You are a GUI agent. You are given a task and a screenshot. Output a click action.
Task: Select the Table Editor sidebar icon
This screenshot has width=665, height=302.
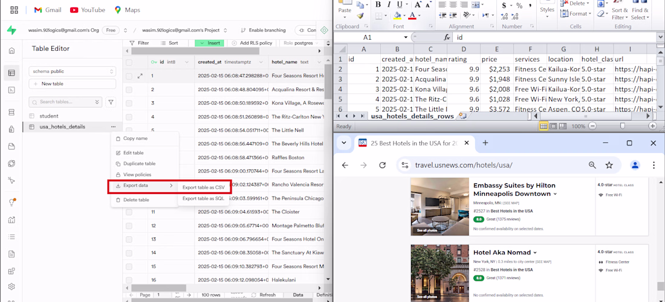click(x=12, y=73)
